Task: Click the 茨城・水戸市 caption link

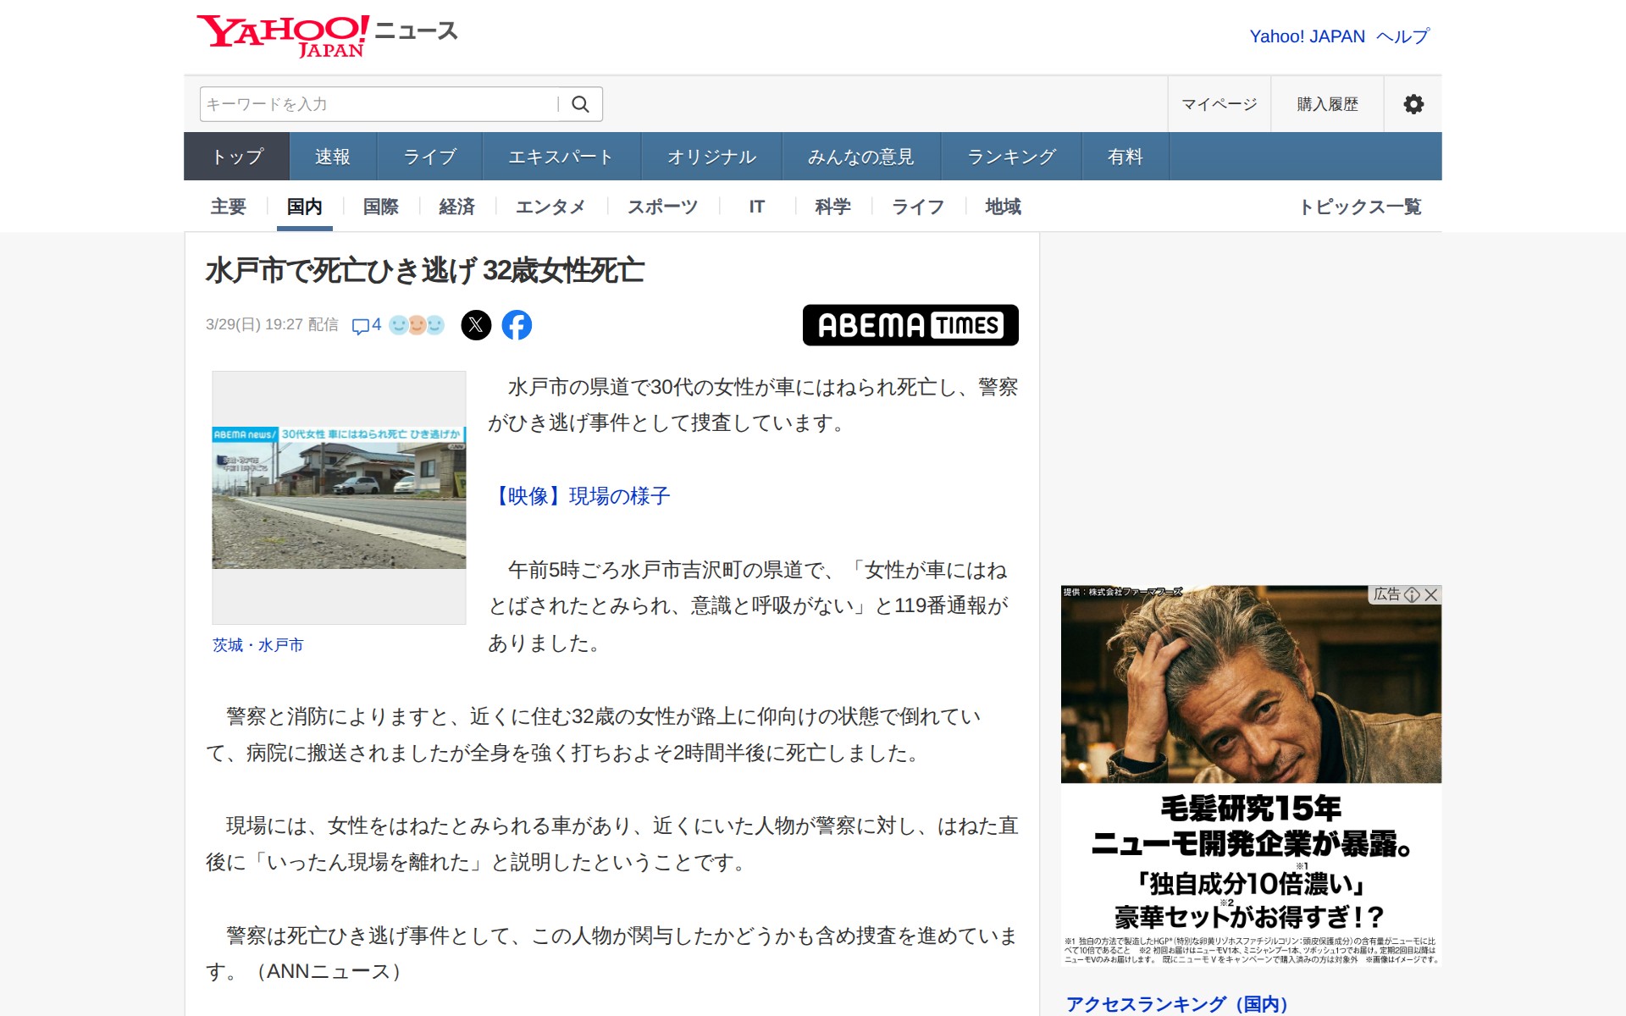Action: (260, 644)
